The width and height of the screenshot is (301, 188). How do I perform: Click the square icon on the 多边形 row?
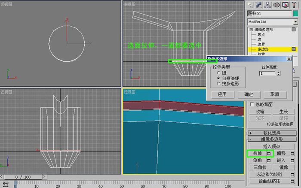pos(294,49)
